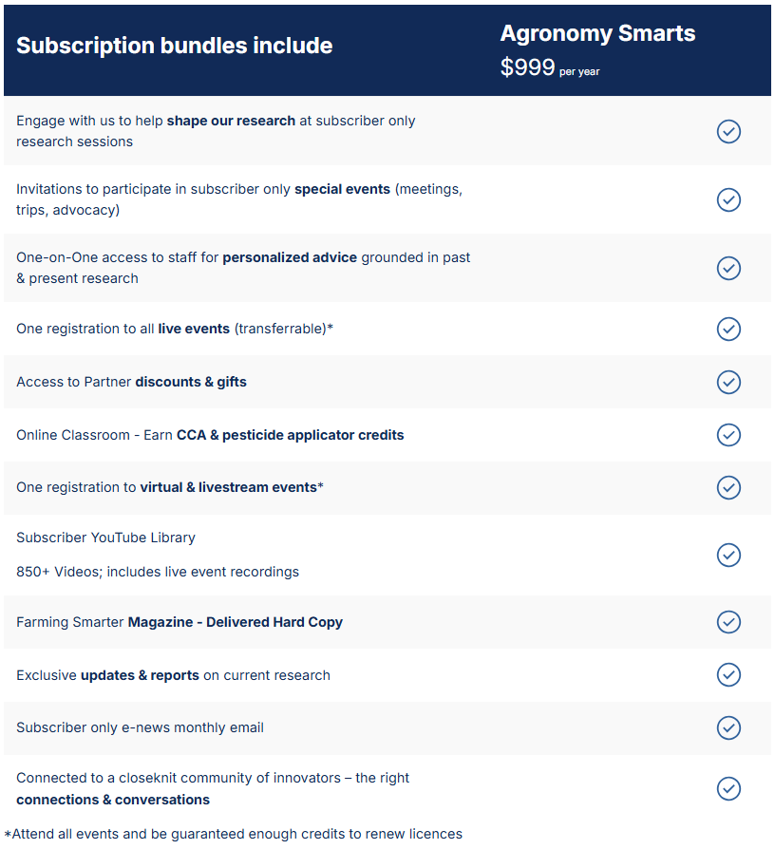The width and height of the screenshot is (775, 849).
Task: Click the $999 per year price
Action: 550,68
